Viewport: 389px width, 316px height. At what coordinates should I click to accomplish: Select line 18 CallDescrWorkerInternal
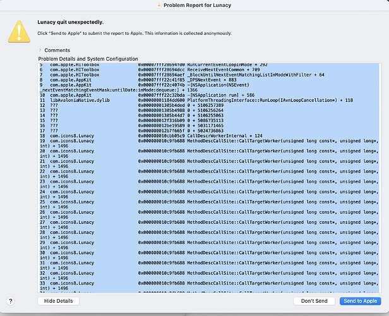(x=151, y=136)
